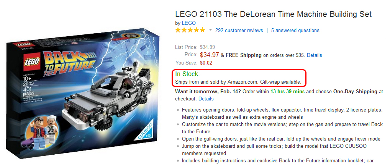The width and height of the screenshot is (390, 165).
Task: Click the green 13 hrs 39 mins countdown
Action: (288, 92)
